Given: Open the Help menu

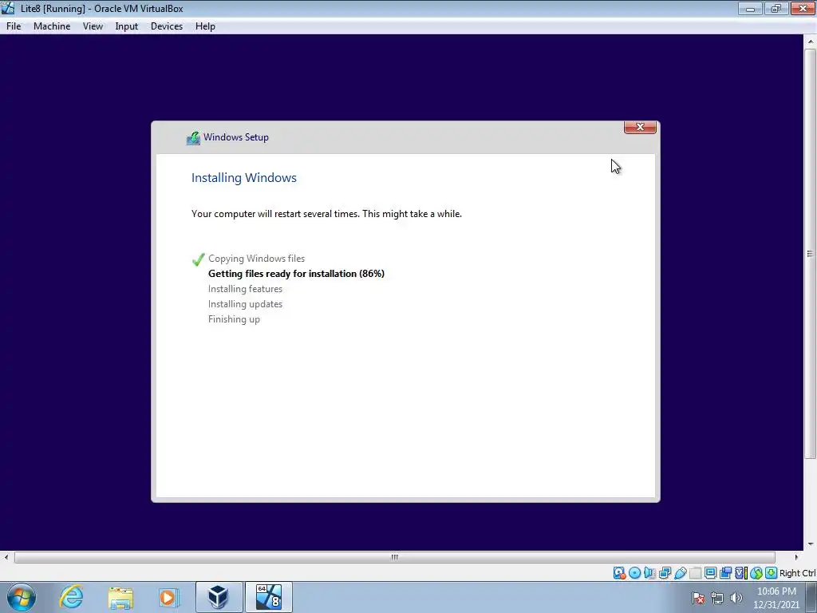Looking at the screenshot, I should (x=205, y=26).
